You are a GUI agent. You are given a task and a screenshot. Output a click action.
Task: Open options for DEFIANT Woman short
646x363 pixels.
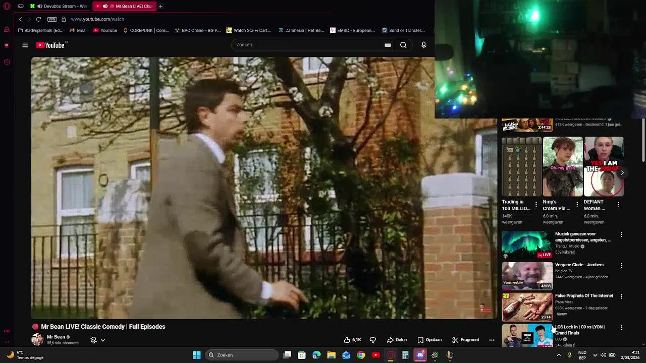click(x=618, y=204)
